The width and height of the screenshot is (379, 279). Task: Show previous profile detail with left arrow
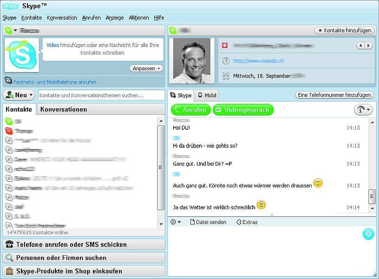tap(360, 46)
